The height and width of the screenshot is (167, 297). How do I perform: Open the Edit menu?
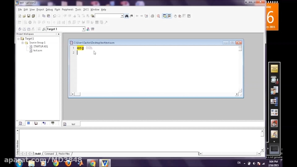pyautogui.click(x=26, y=10)
